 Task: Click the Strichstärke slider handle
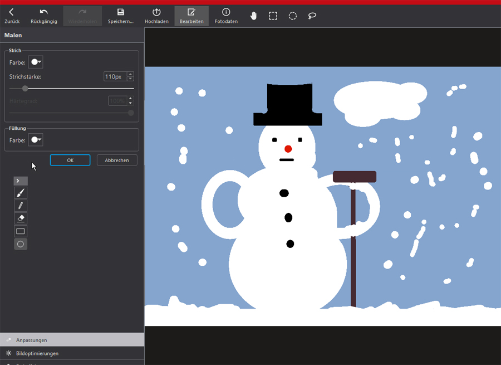pyautogui.click(x=25, y=88)
